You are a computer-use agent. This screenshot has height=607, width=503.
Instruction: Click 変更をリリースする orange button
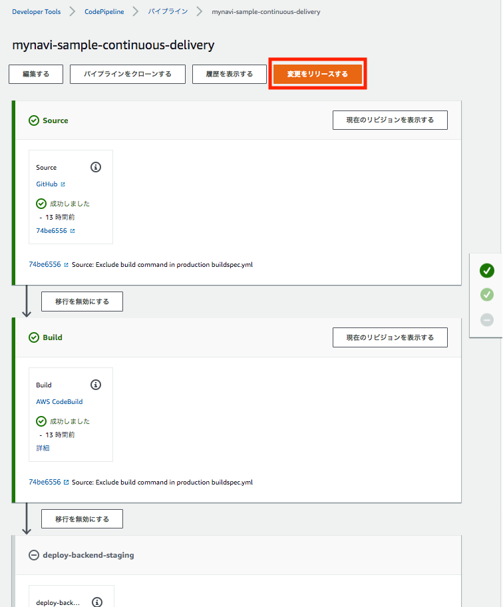[x=317, y=74]
